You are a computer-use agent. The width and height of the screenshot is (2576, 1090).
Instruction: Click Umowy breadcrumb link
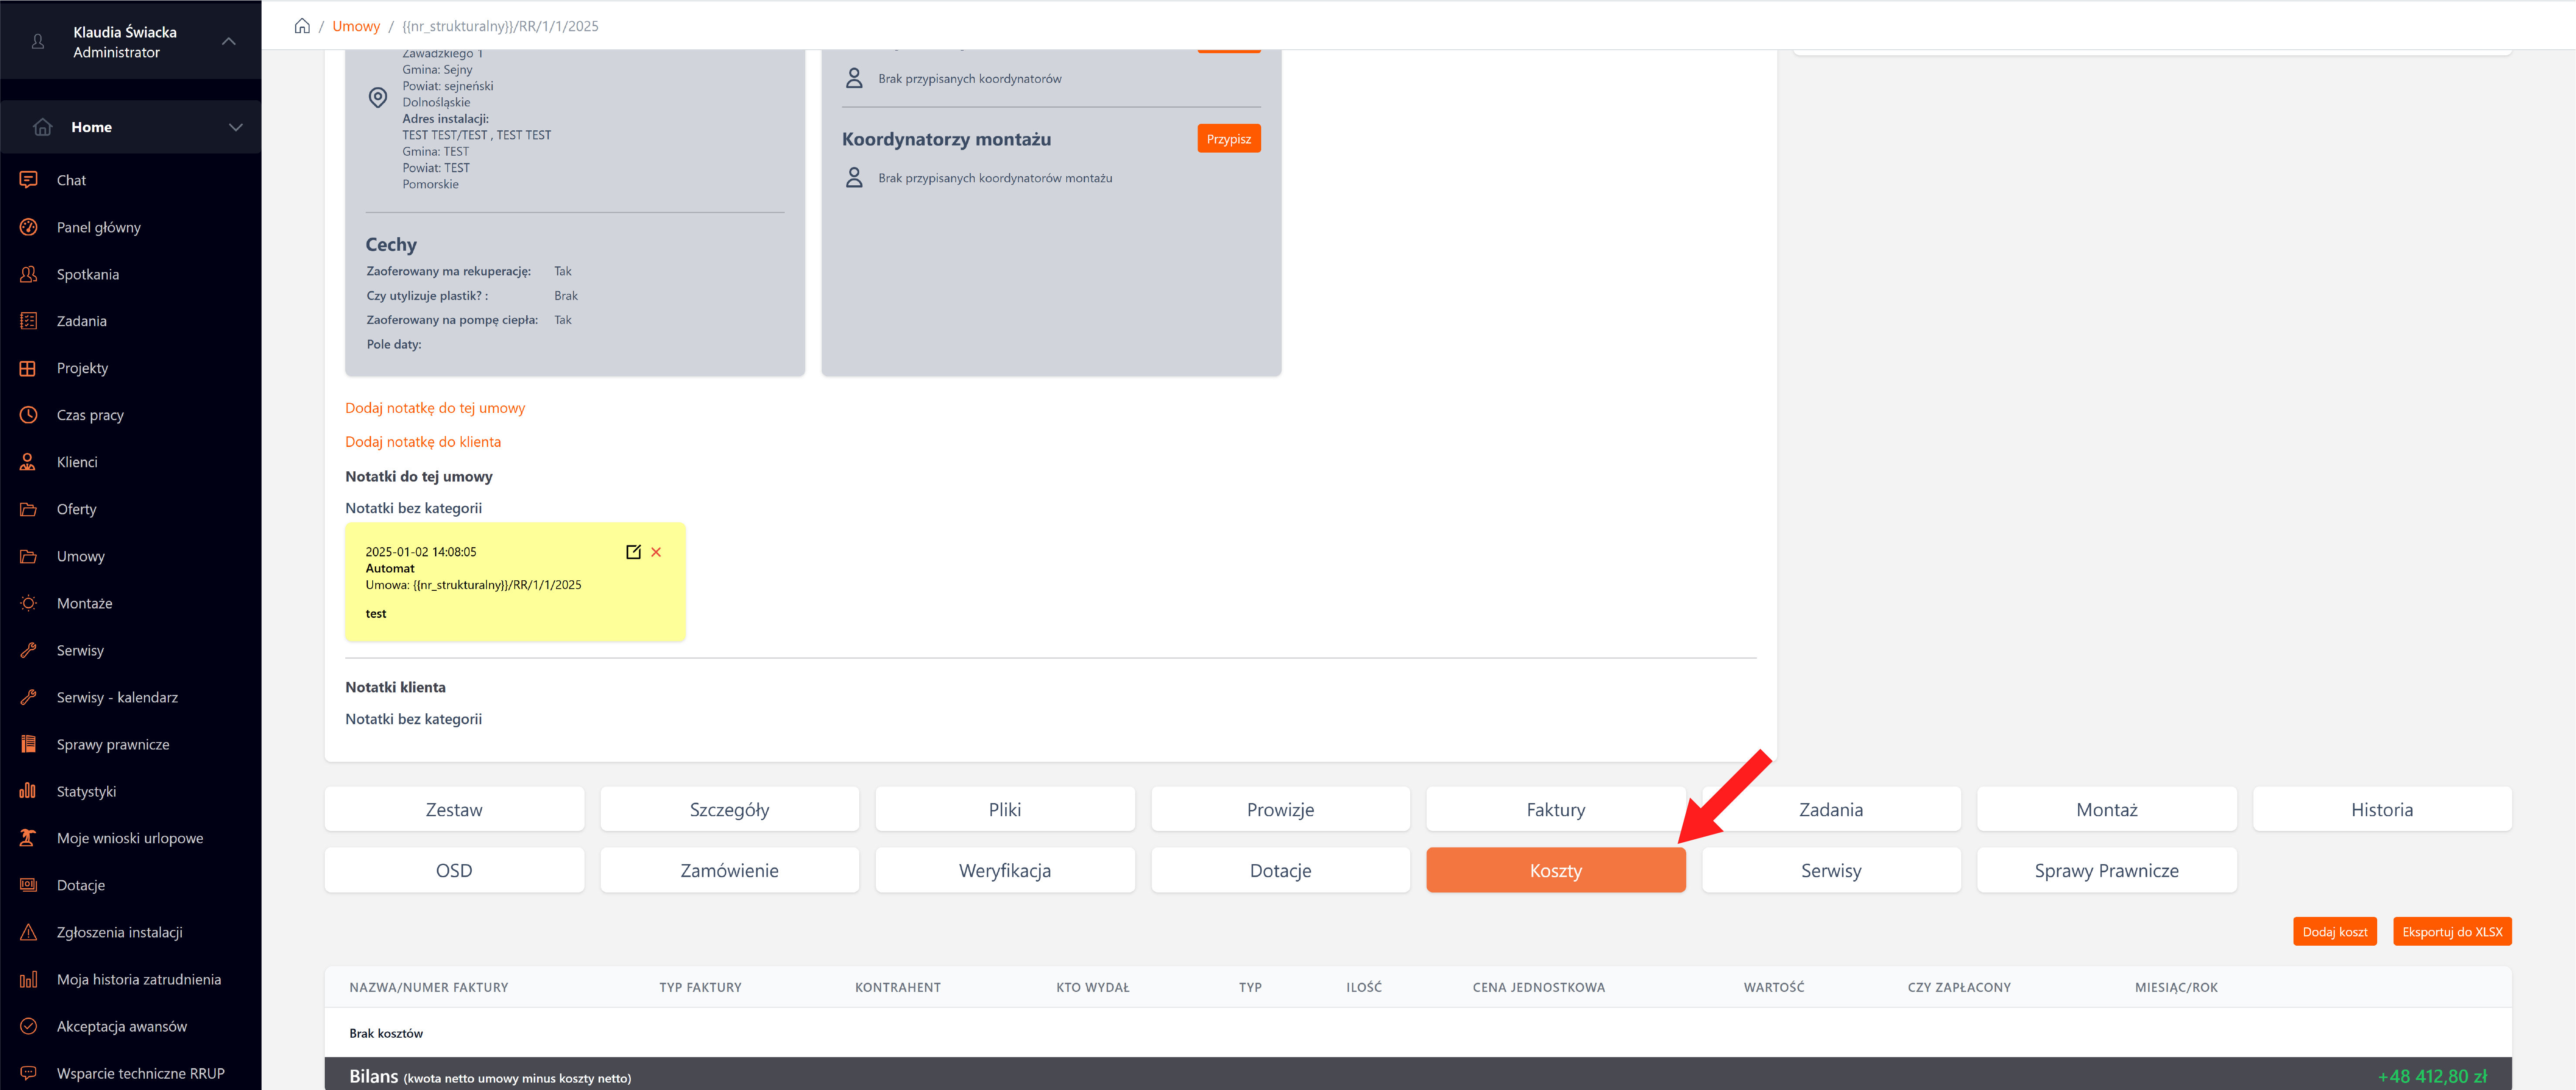click(x=356, y=26)
